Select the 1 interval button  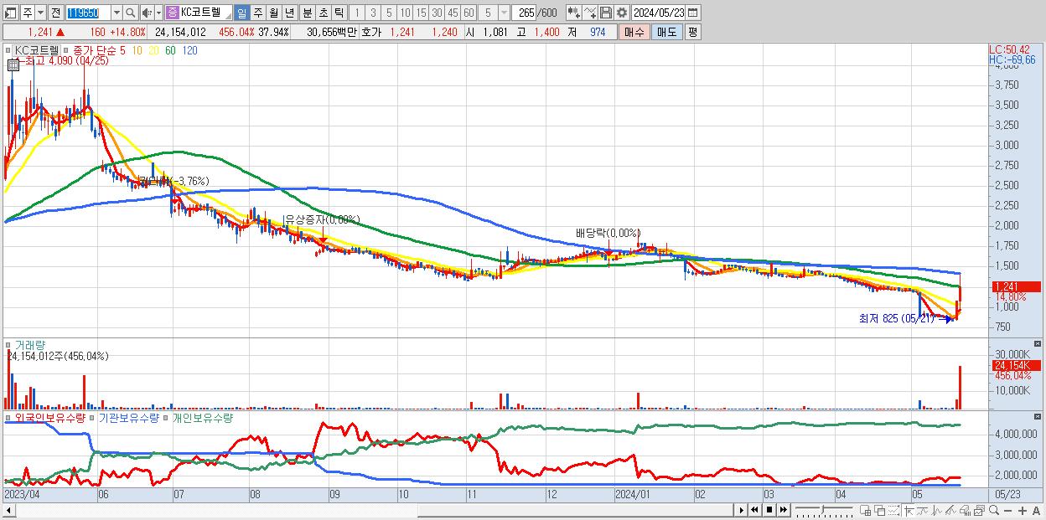coord(356,13)
